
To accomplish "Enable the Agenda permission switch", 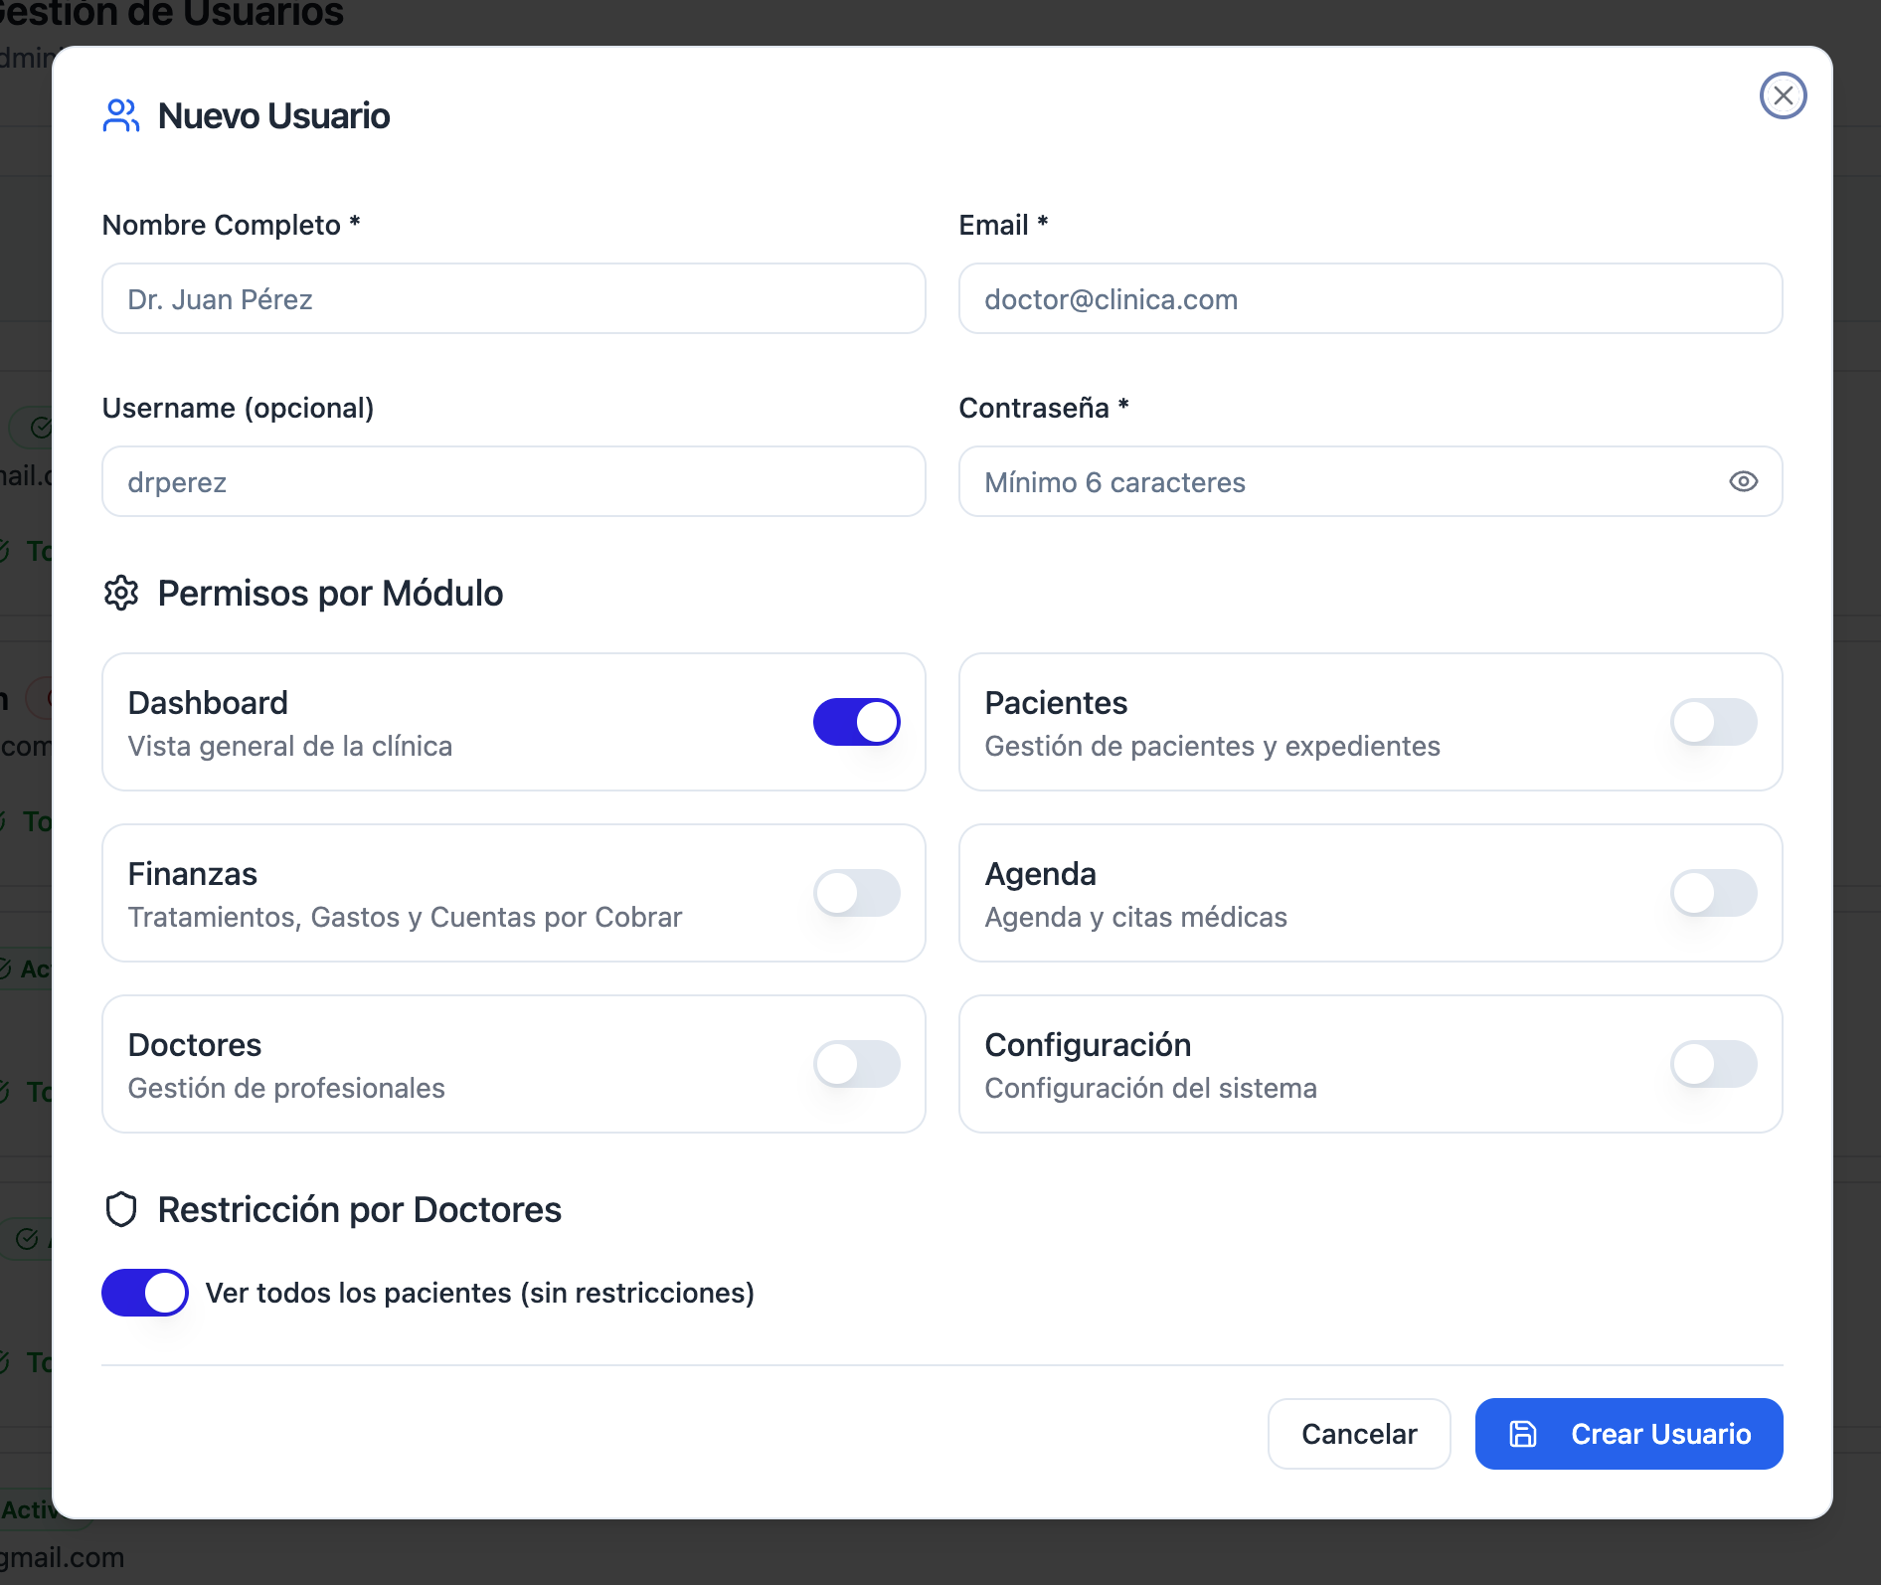I will click(x=1713, y=893).
